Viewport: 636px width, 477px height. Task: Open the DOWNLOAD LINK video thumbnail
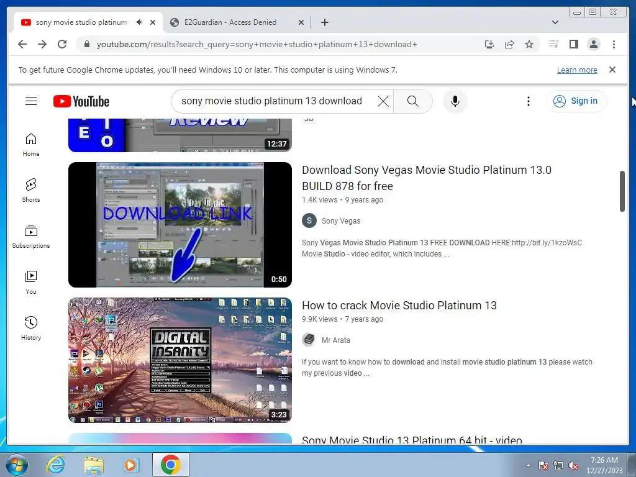(x=179, y=225)
